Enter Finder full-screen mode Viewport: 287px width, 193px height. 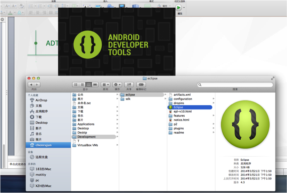(x=272, y=78)
